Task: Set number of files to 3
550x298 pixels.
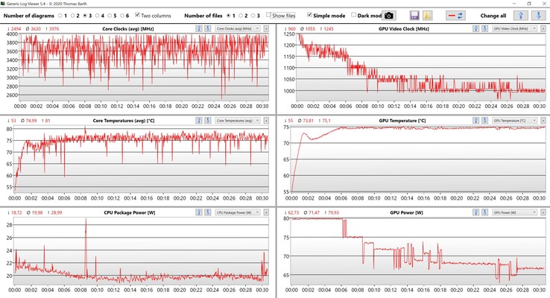Action: (x=253, y=16)
